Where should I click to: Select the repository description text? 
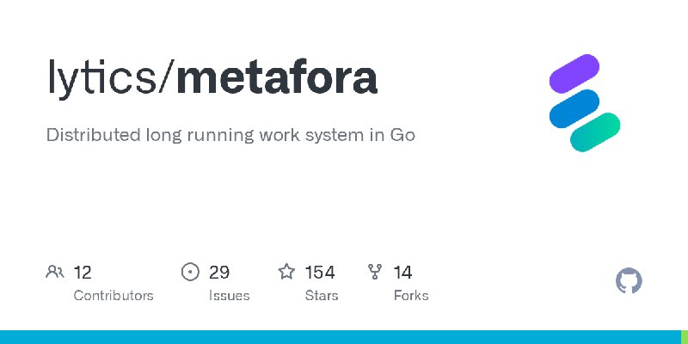coord(230,135)
